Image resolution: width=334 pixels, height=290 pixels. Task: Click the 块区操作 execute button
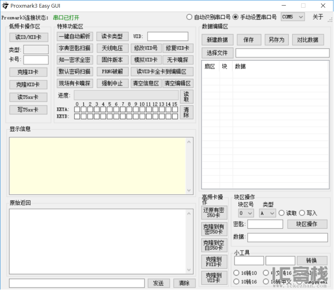pyautogui.click(x=307, y=224)
